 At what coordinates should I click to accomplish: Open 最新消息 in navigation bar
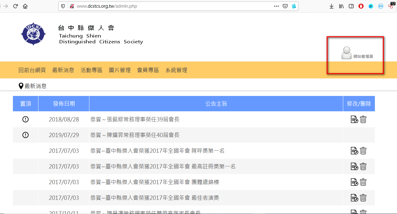click(63, 70)
